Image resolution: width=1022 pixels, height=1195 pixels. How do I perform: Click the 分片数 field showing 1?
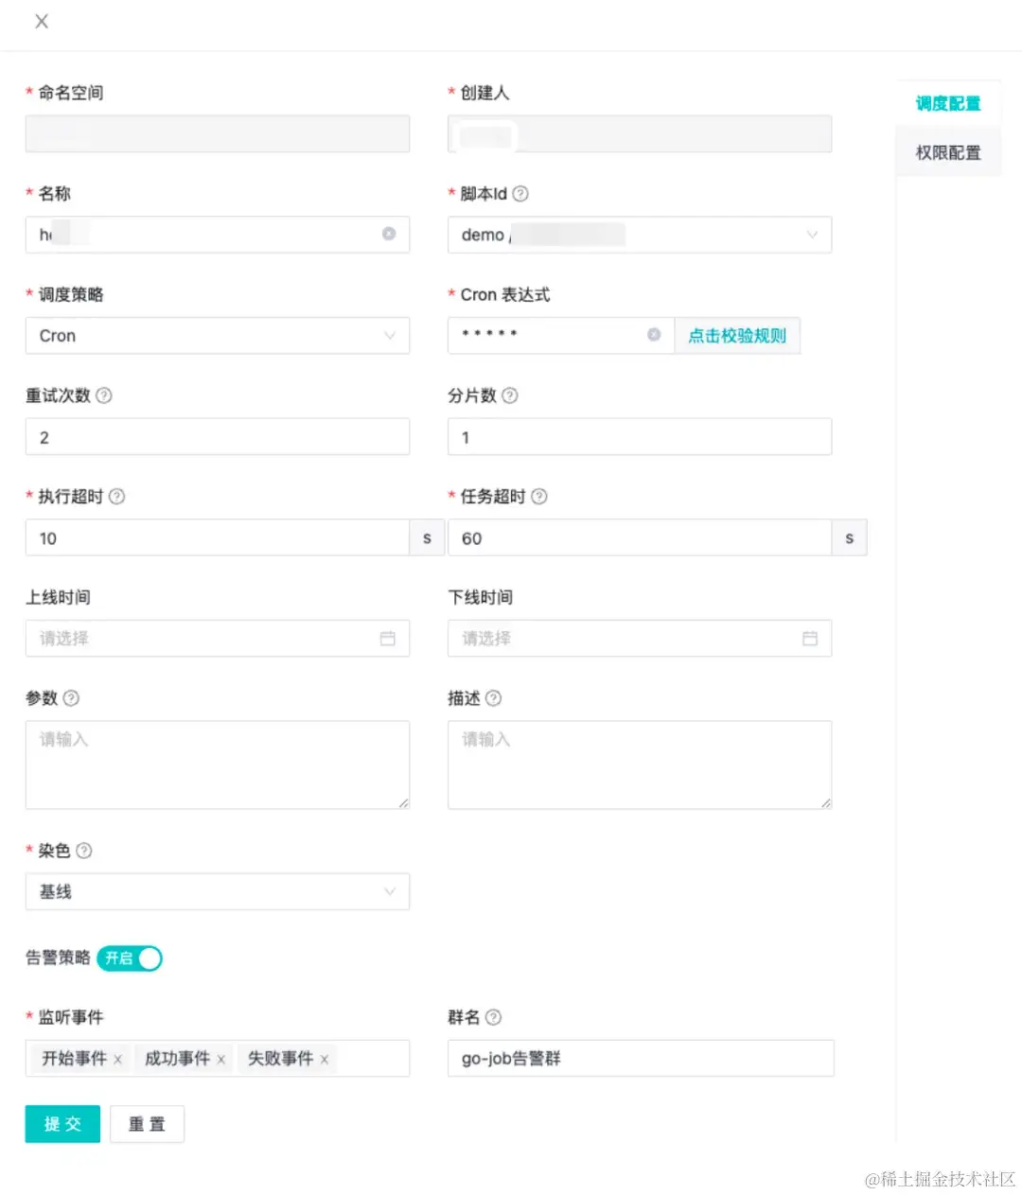tap(640, 437)
